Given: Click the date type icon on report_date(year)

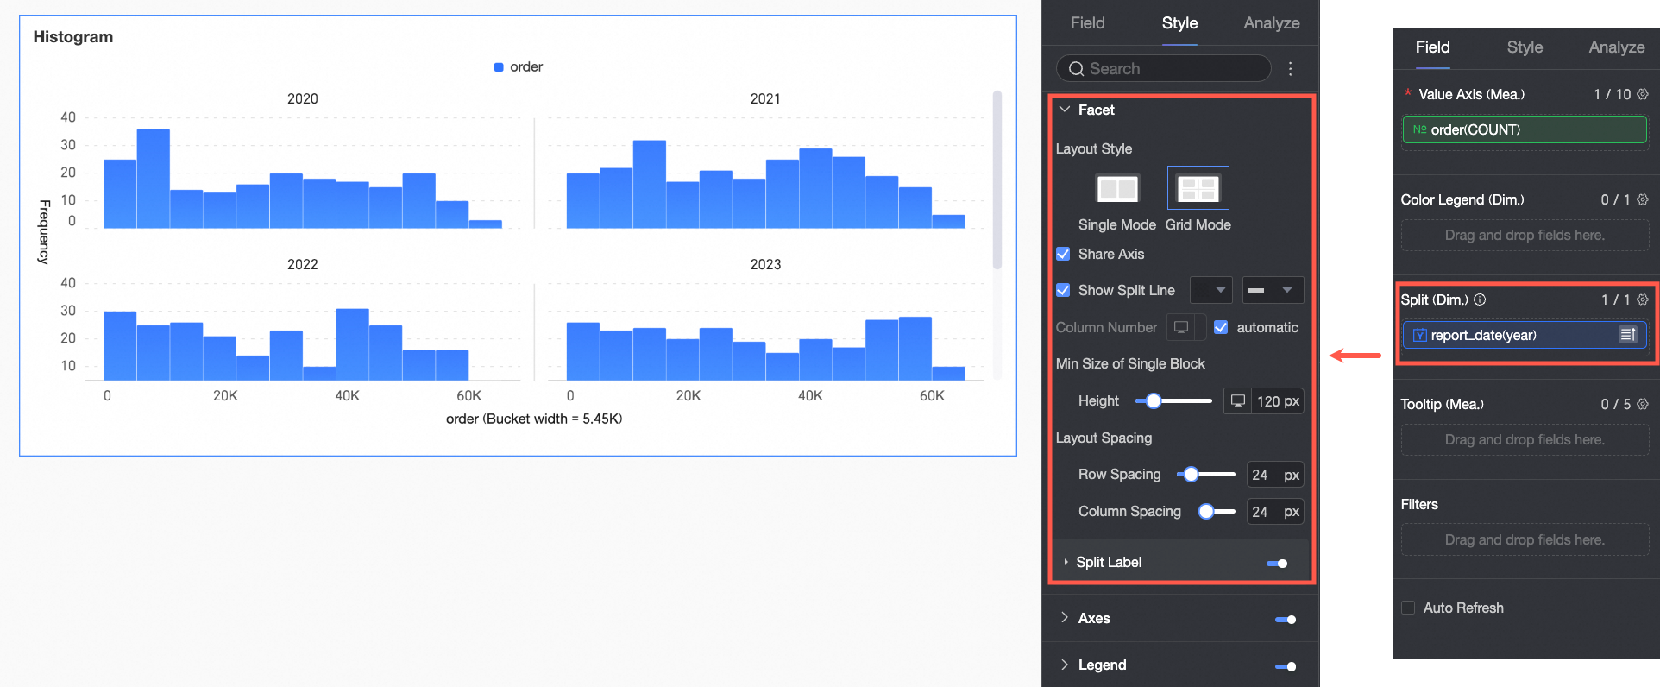Looking at the screenshot, I should 1419,335.
